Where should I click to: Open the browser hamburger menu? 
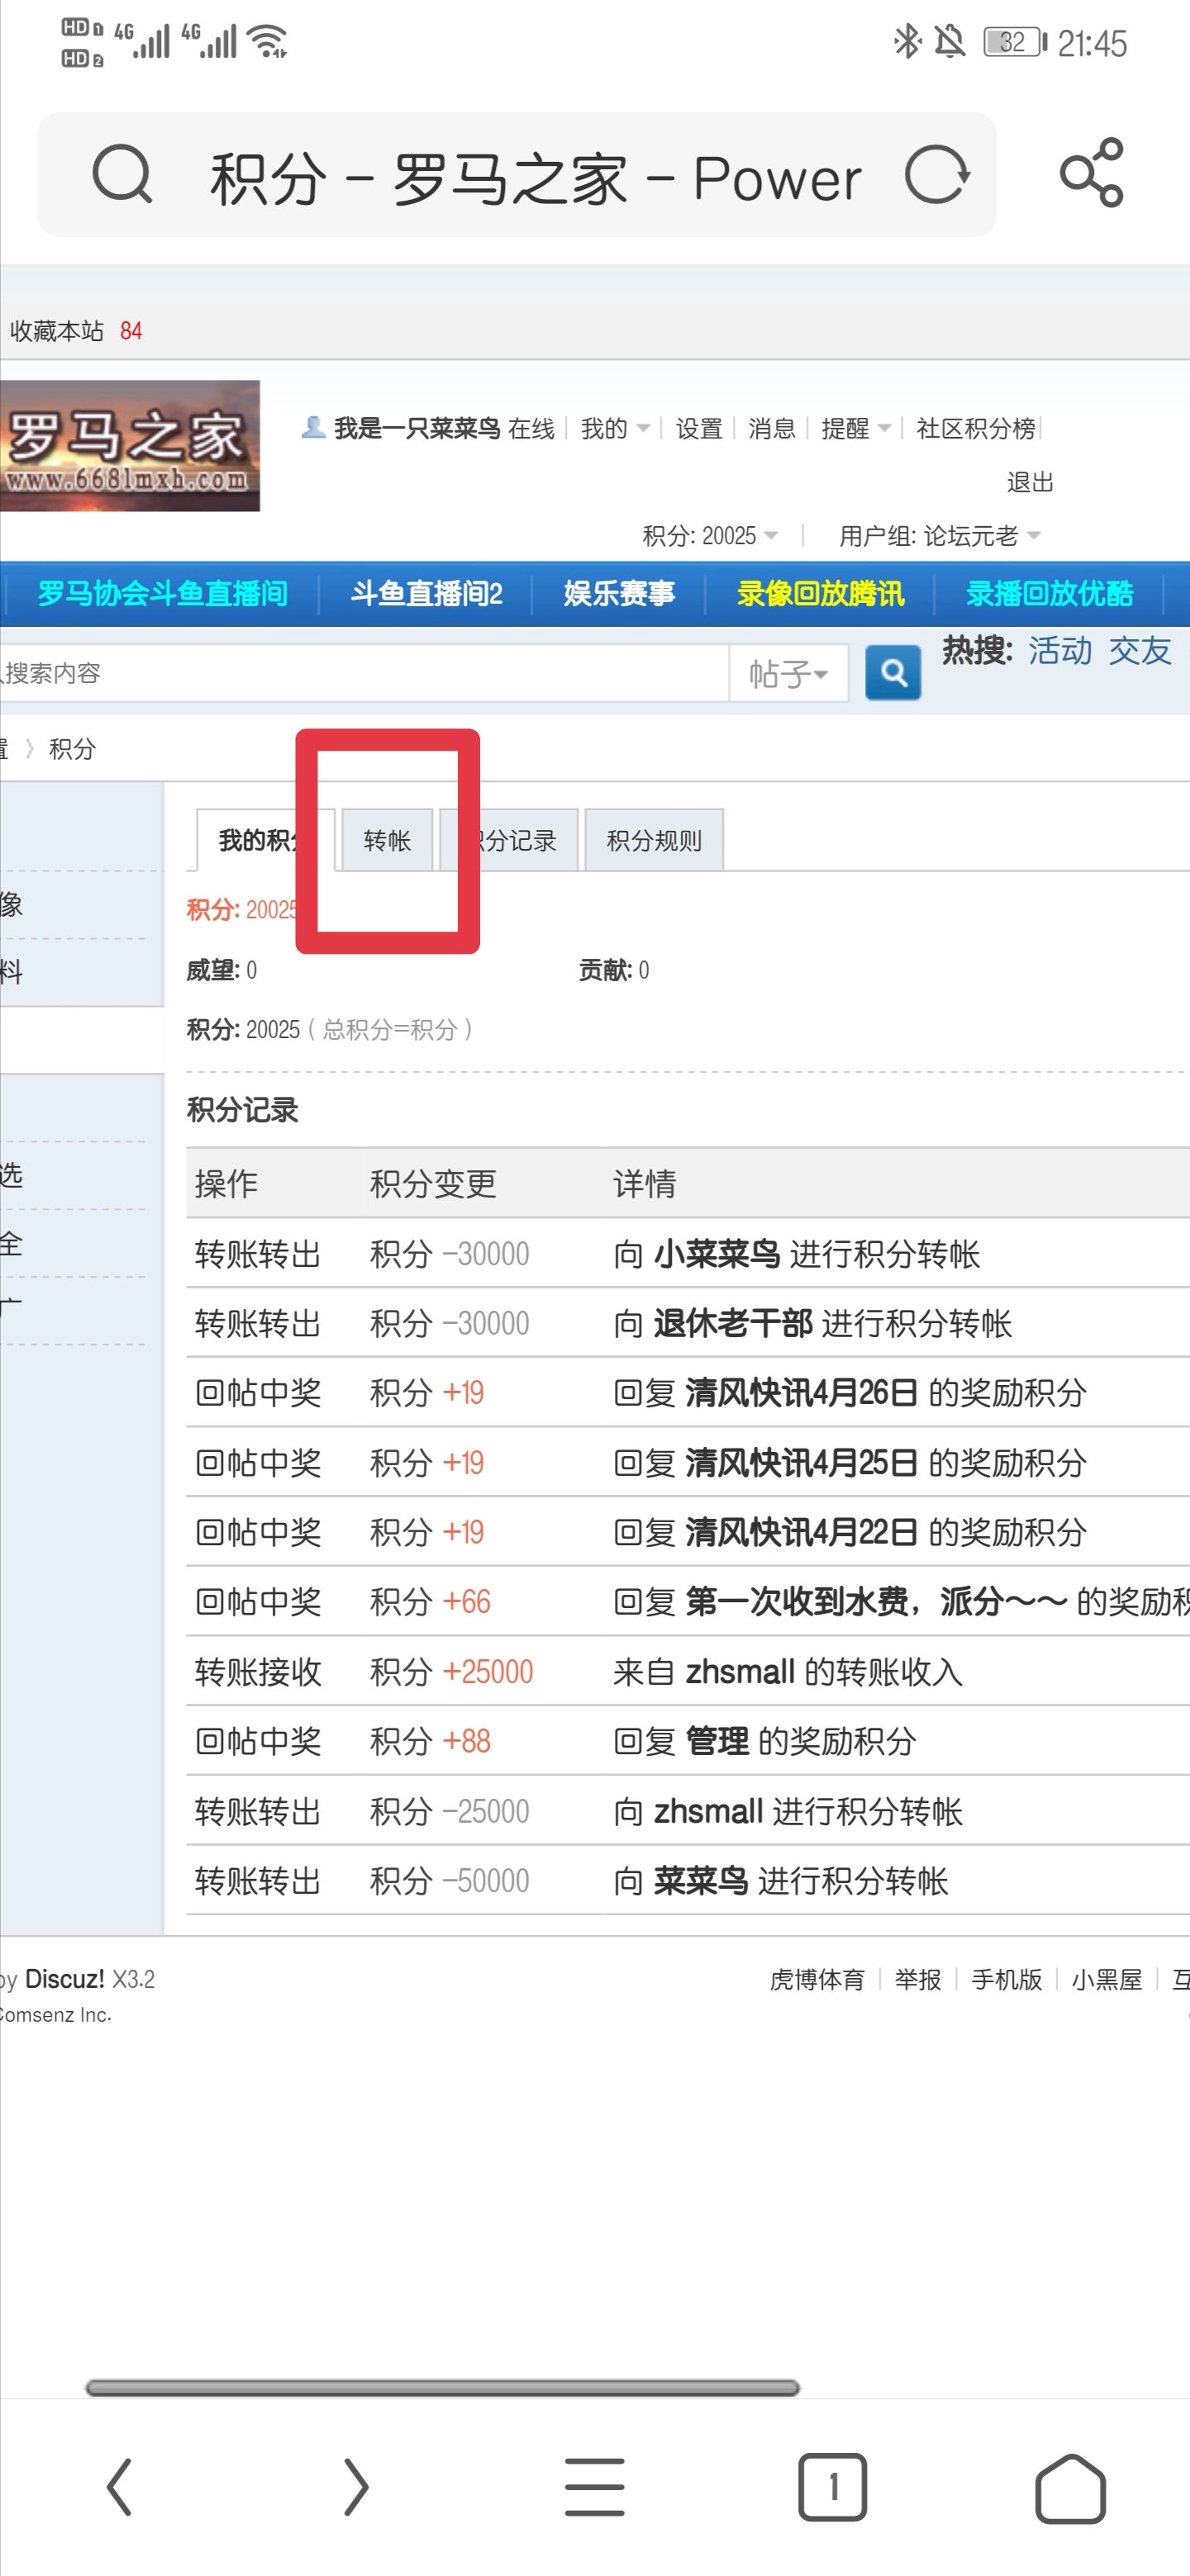click(x=594, y=2486)
